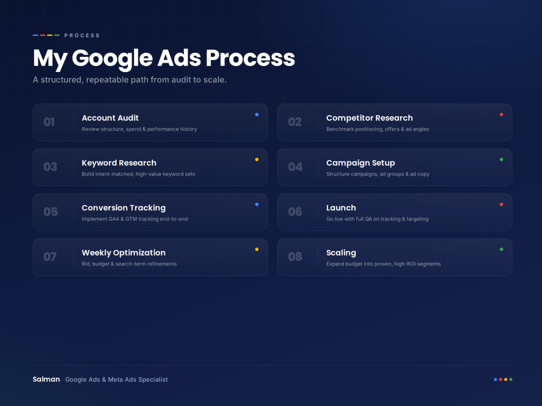This screenshot has width=542, height=406.
Task: Click 'Go live with full QA' description
Action: pyautogui.click(x=377, y=219)
